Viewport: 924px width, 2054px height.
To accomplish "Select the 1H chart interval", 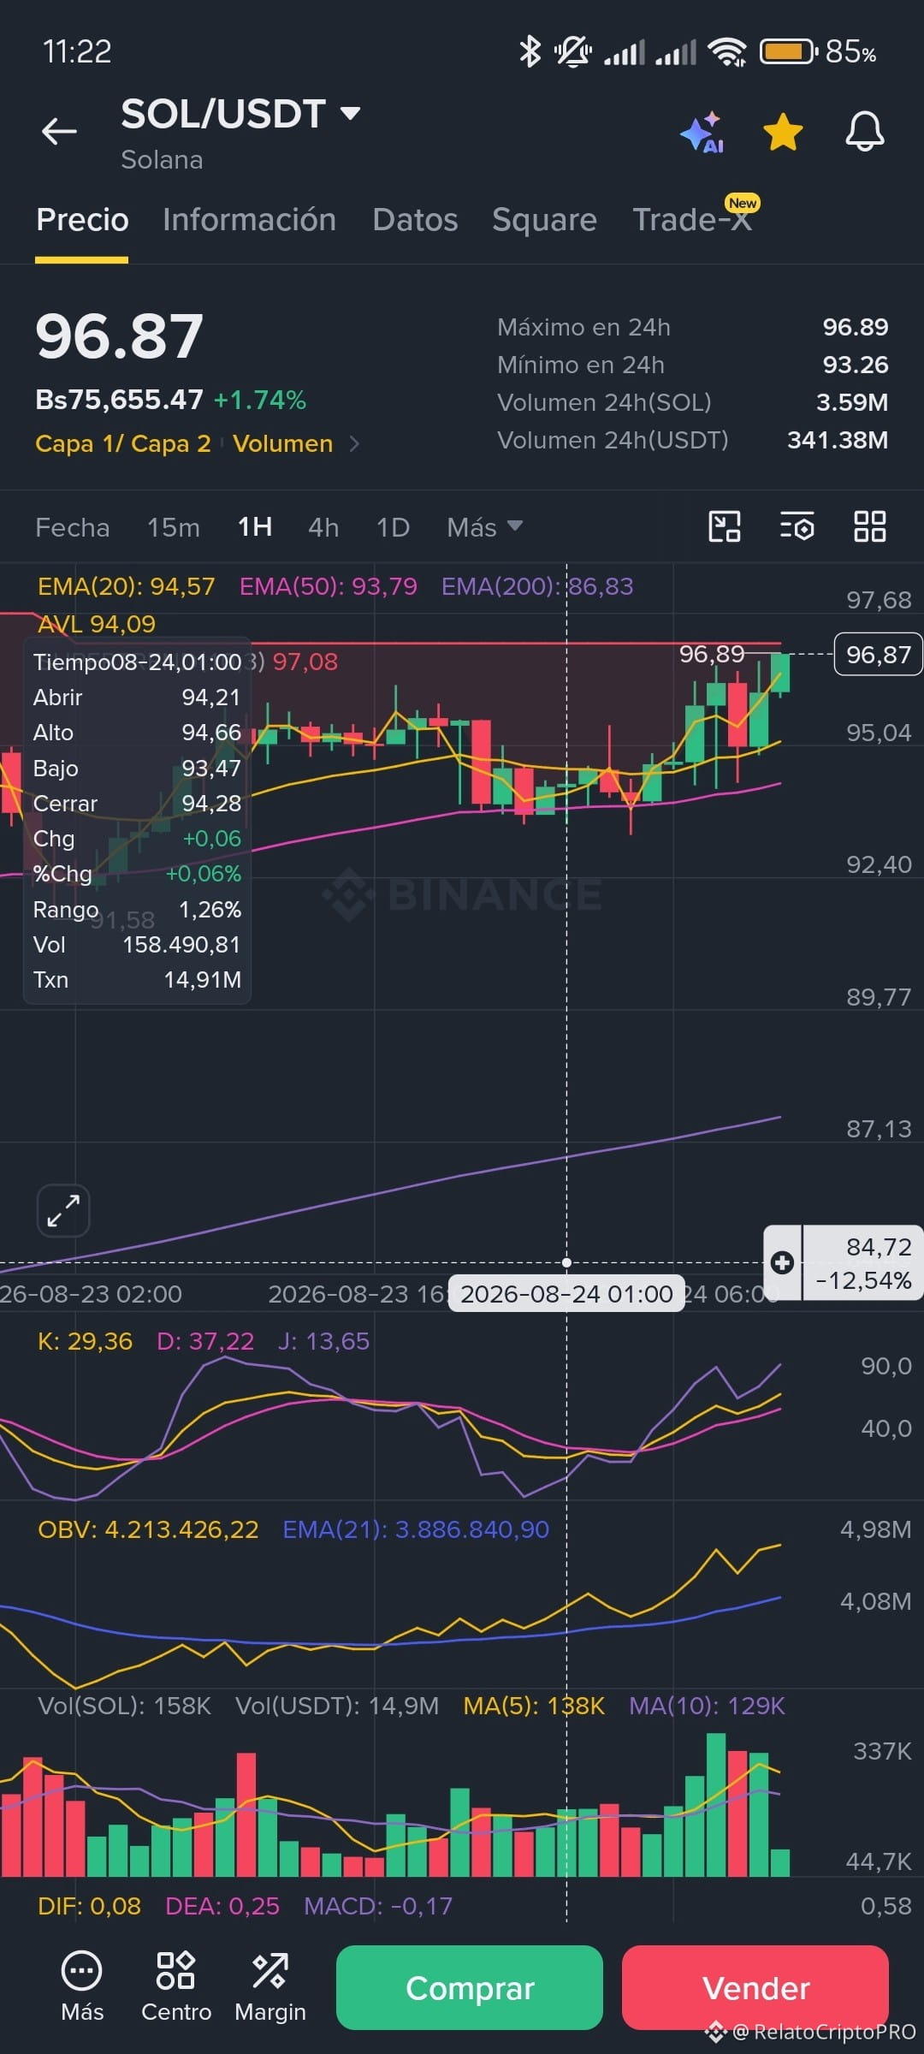I will coord(255,527).
